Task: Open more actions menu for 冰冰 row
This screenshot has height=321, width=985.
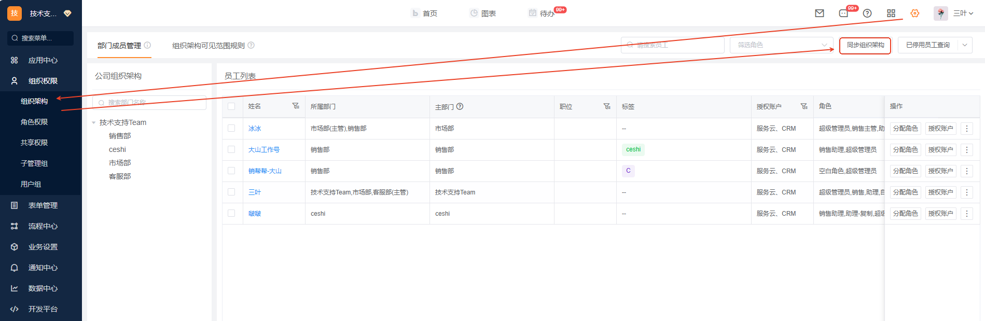Action: [x=967, y=129]
